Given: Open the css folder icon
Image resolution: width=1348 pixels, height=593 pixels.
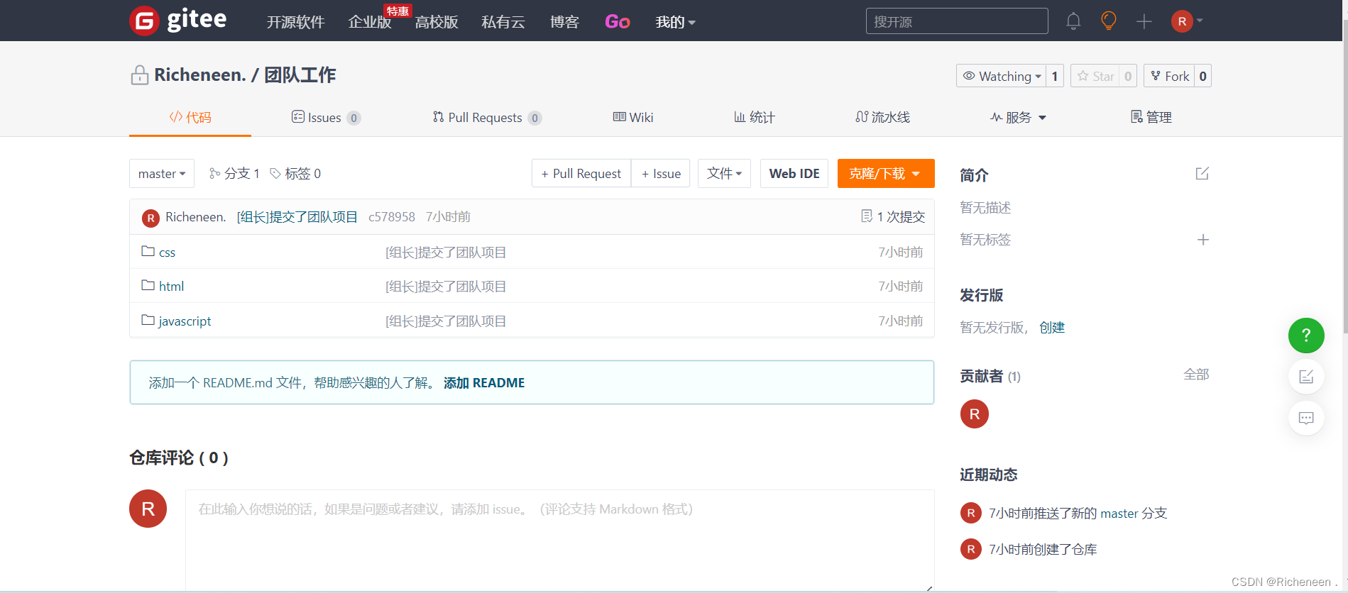Looking at the screenshot, I should click(x=148, y=251).
